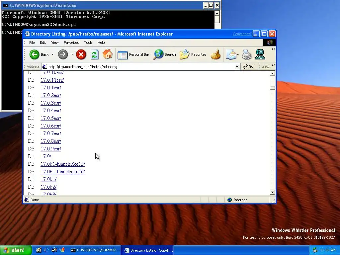This screenshot has width=340, height=255.
Task: Open the File menu
Action: click(32, 42)
